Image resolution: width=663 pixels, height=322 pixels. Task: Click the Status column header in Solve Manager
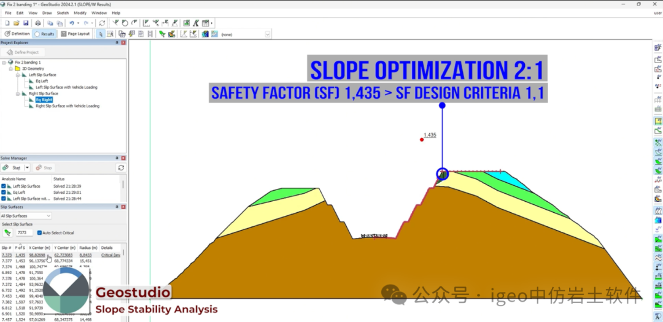[59, 179]
